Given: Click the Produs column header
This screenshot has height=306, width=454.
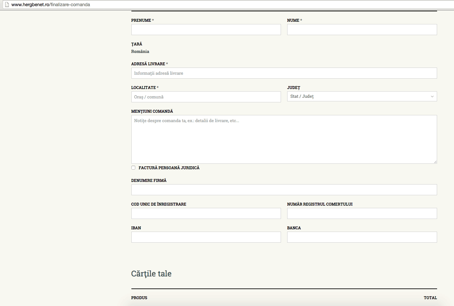Looking at the screenshot, I should pos(139,298).
